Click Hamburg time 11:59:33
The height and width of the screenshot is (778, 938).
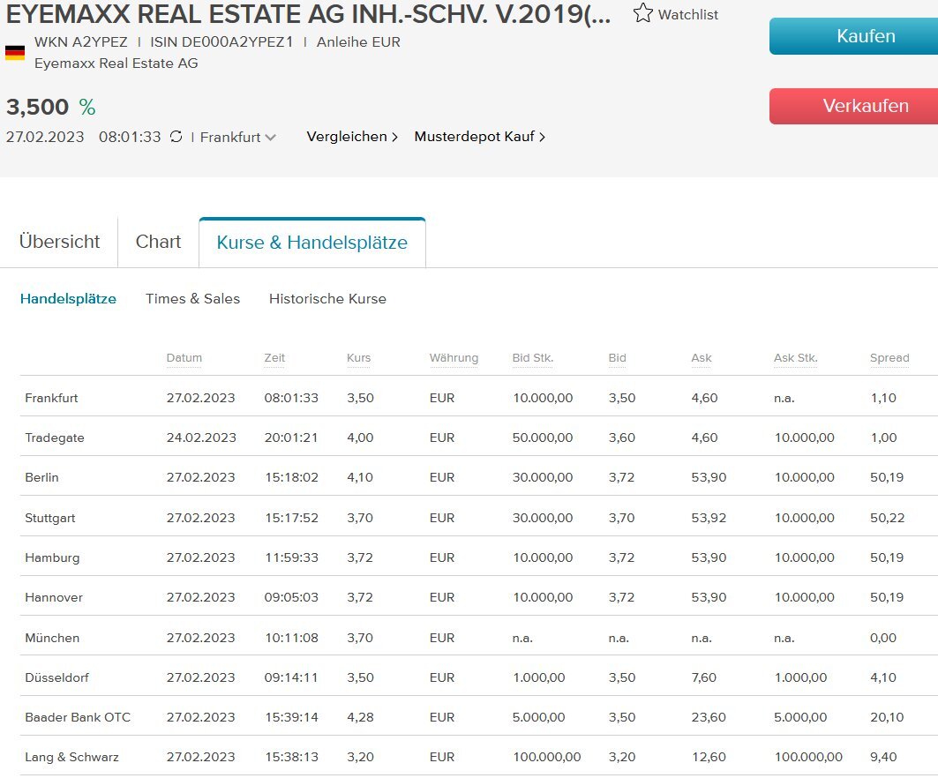(x=291, y=557)
